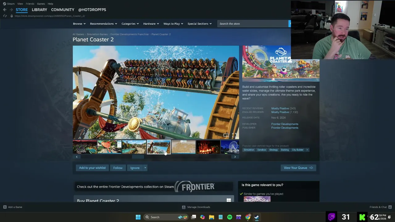
Task: Click the padlock icon beside the URL
Action: pos(12,16)
